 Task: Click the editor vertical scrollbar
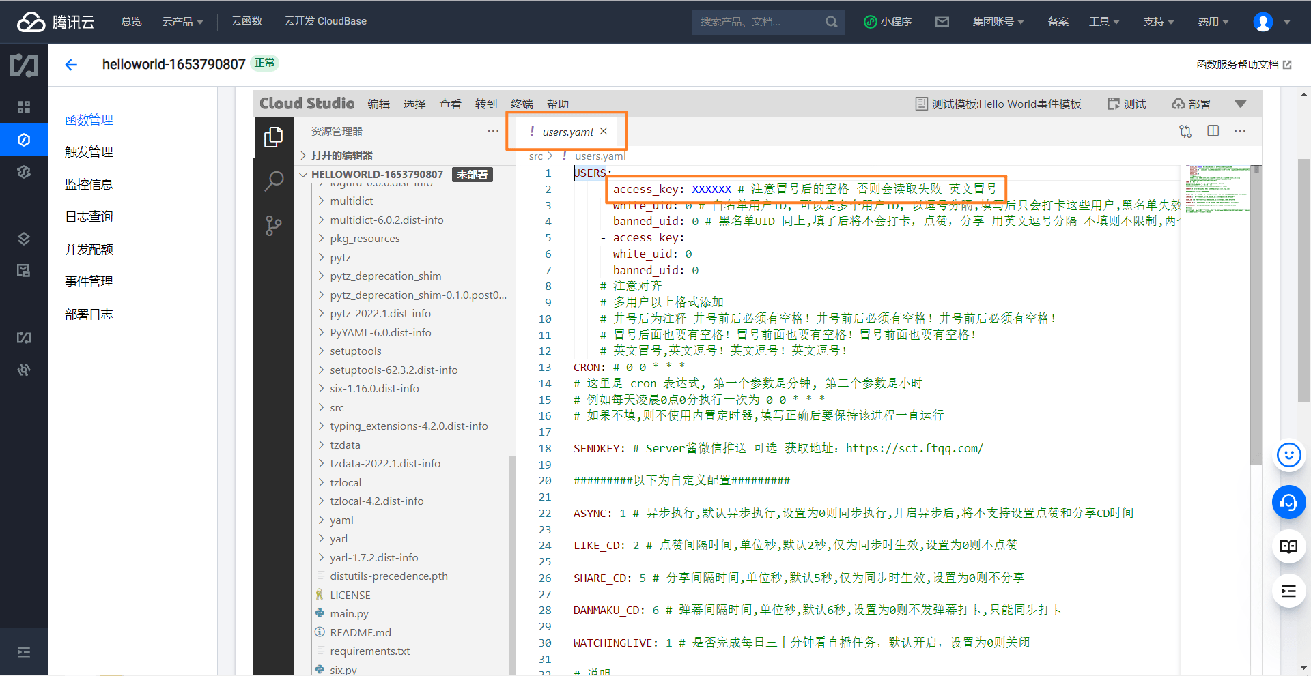1256,314
